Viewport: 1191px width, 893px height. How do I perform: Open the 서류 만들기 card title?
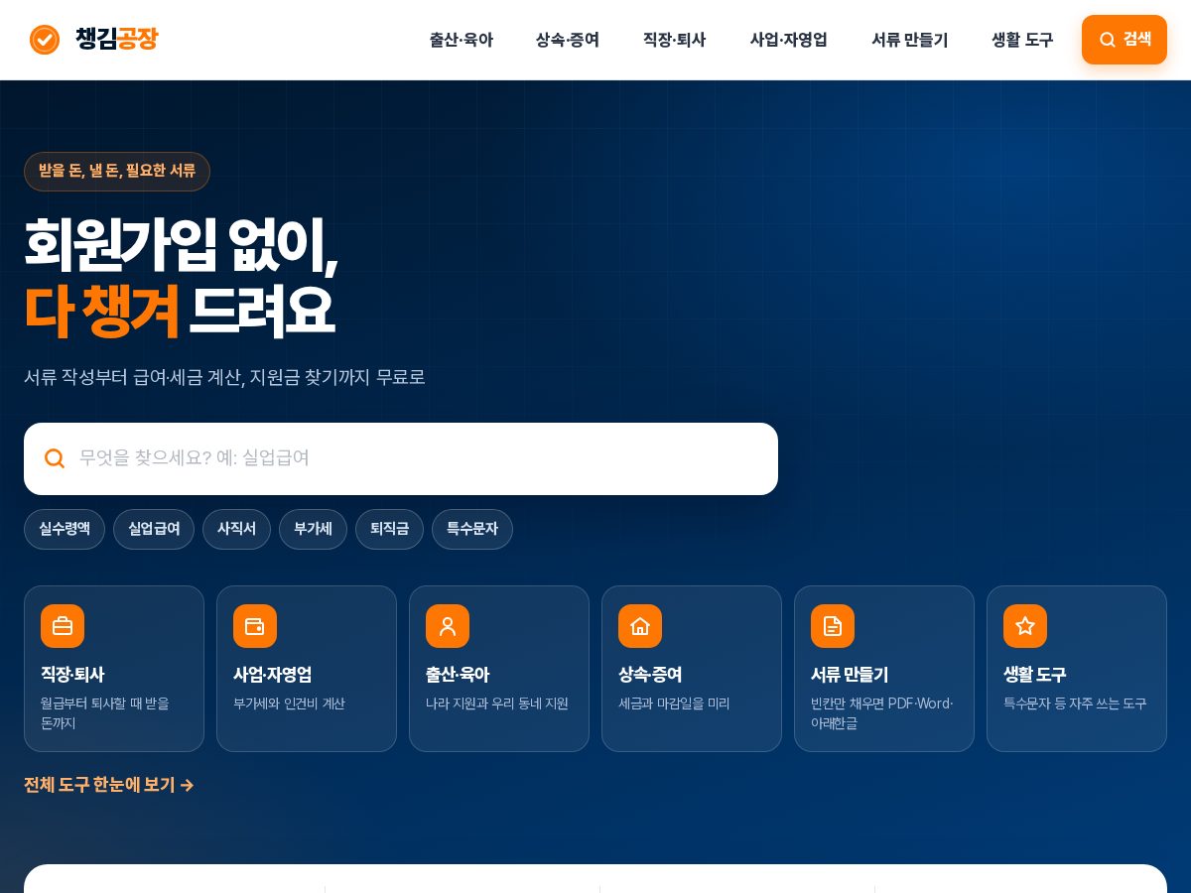click(850, 675)
